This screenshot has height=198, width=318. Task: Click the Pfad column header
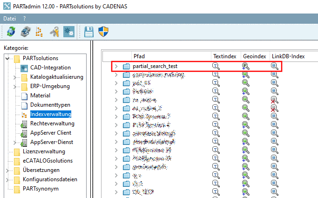point(171,56)
